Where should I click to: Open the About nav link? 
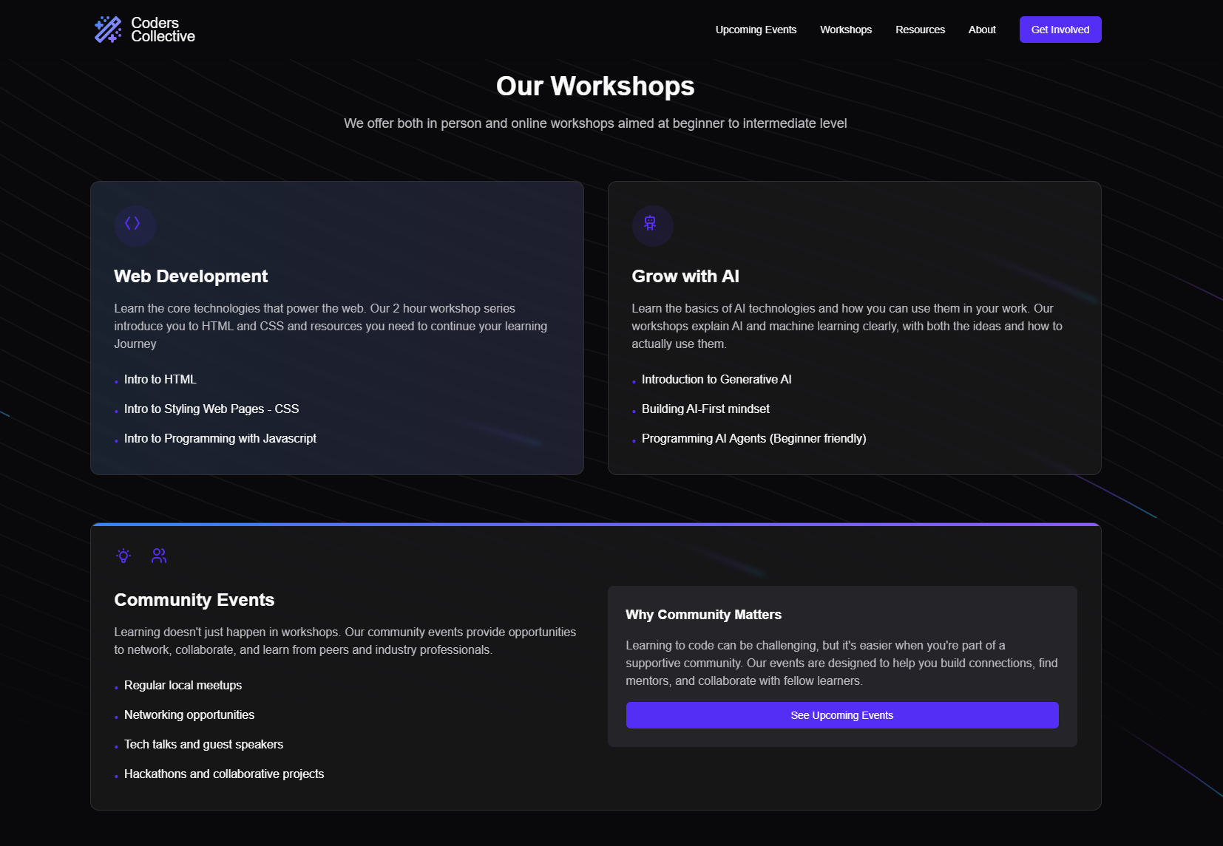click(x=982, y=30)
